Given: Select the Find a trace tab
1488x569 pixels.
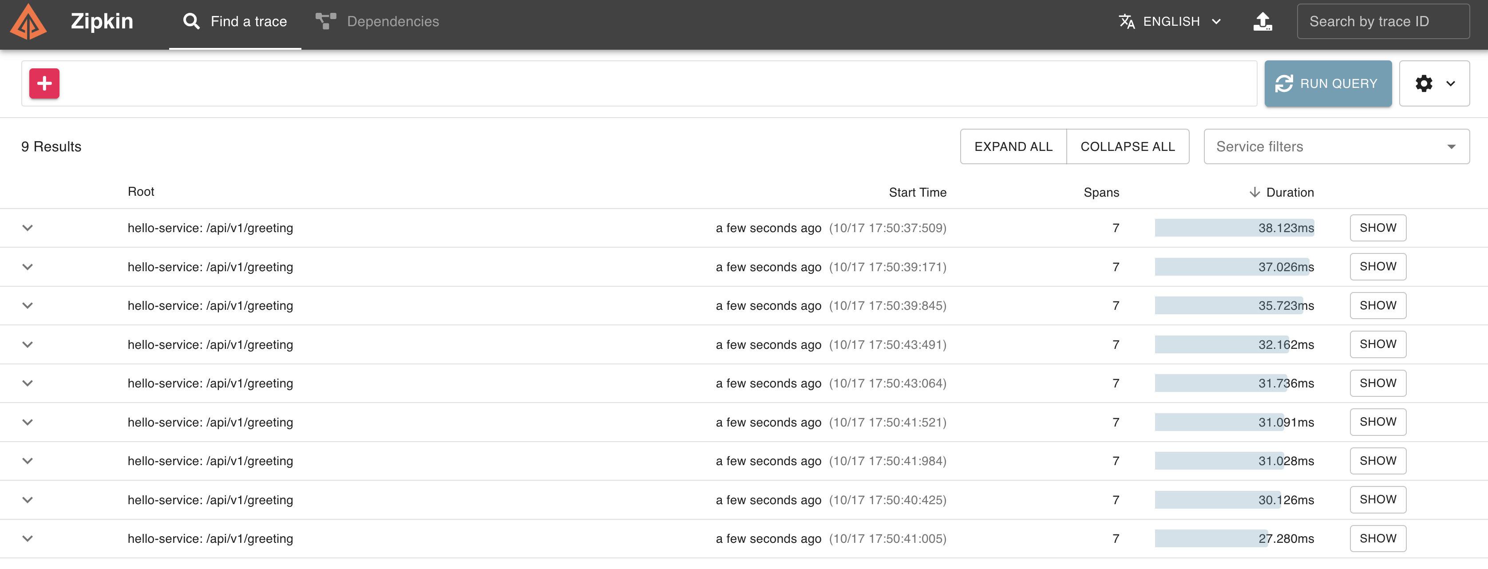Looking at the screenshot, I should tap(248, 21).
